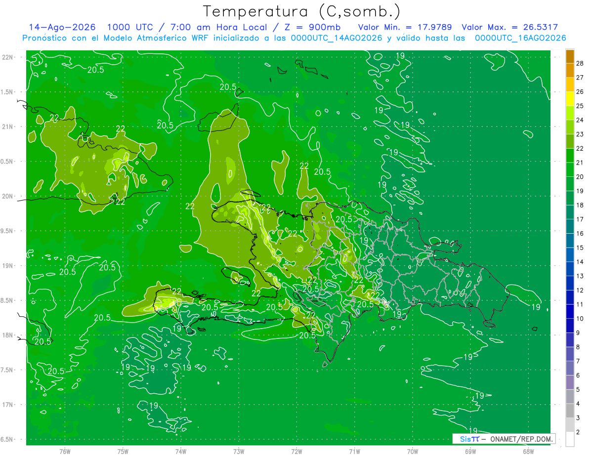Screen dimensions: 593x458
Task: Click the '72W' longitude axis label
Action: 297,452
